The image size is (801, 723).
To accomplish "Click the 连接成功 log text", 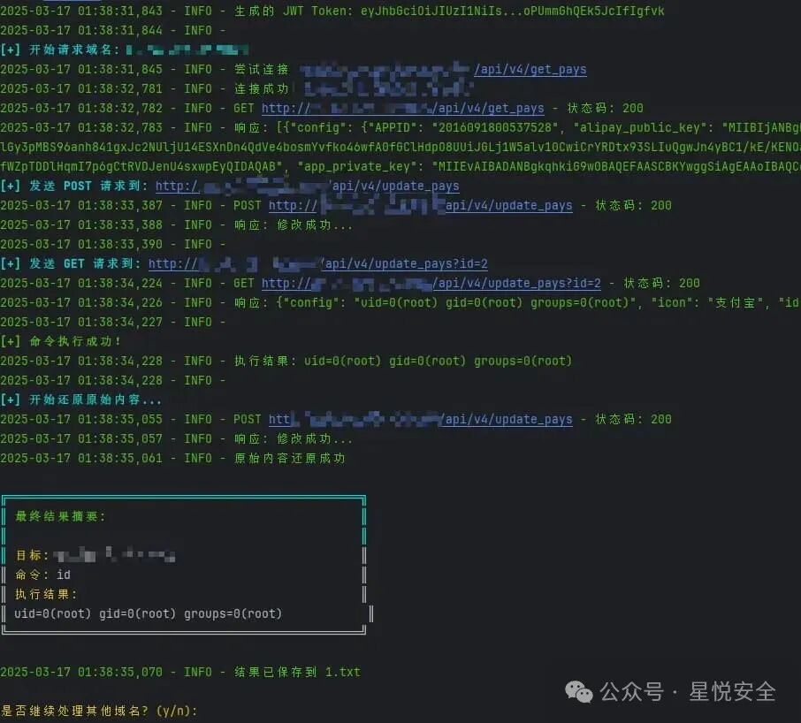I will [x=261, y=89].
